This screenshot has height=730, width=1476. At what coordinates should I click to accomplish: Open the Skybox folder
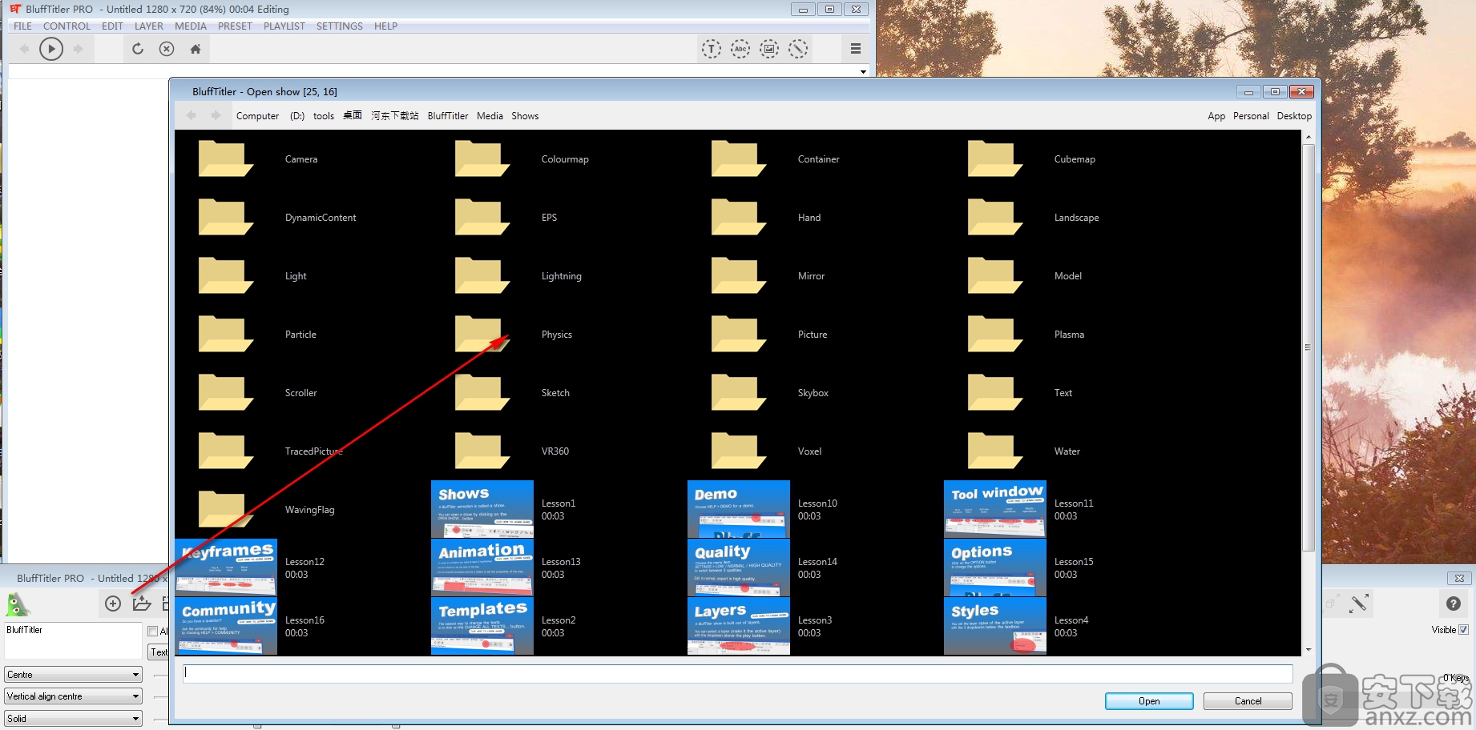(x=739, y=392)
